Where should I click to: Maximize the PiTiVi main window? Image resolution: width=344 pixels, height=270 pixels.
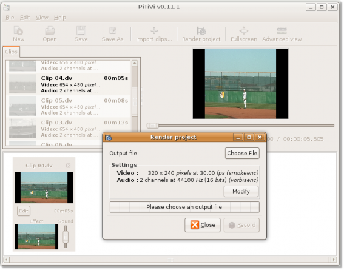pos(322,7)
